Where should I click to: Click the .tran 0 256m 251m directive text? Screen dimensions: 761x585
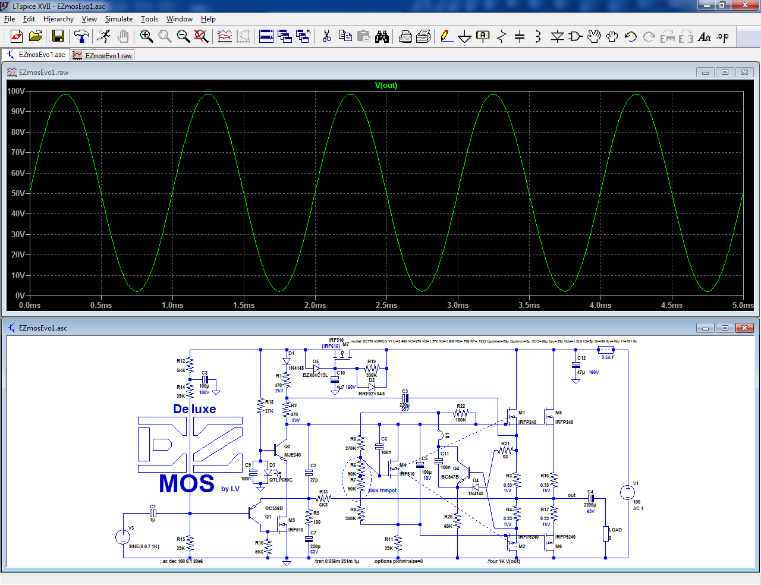coord(337,561)
